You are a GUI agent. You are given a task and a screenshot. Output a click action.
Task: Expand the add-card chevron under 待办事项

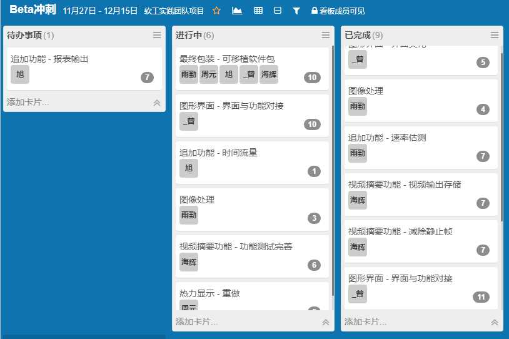[157, 103]
